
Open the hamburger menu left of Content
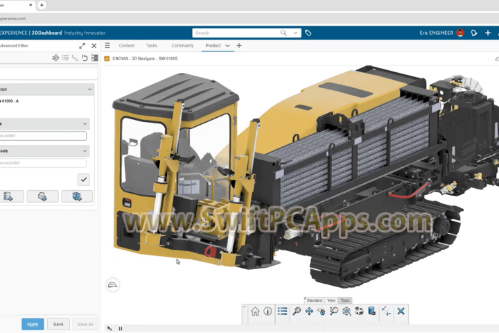pyautogui.click(x=107, y=46)
